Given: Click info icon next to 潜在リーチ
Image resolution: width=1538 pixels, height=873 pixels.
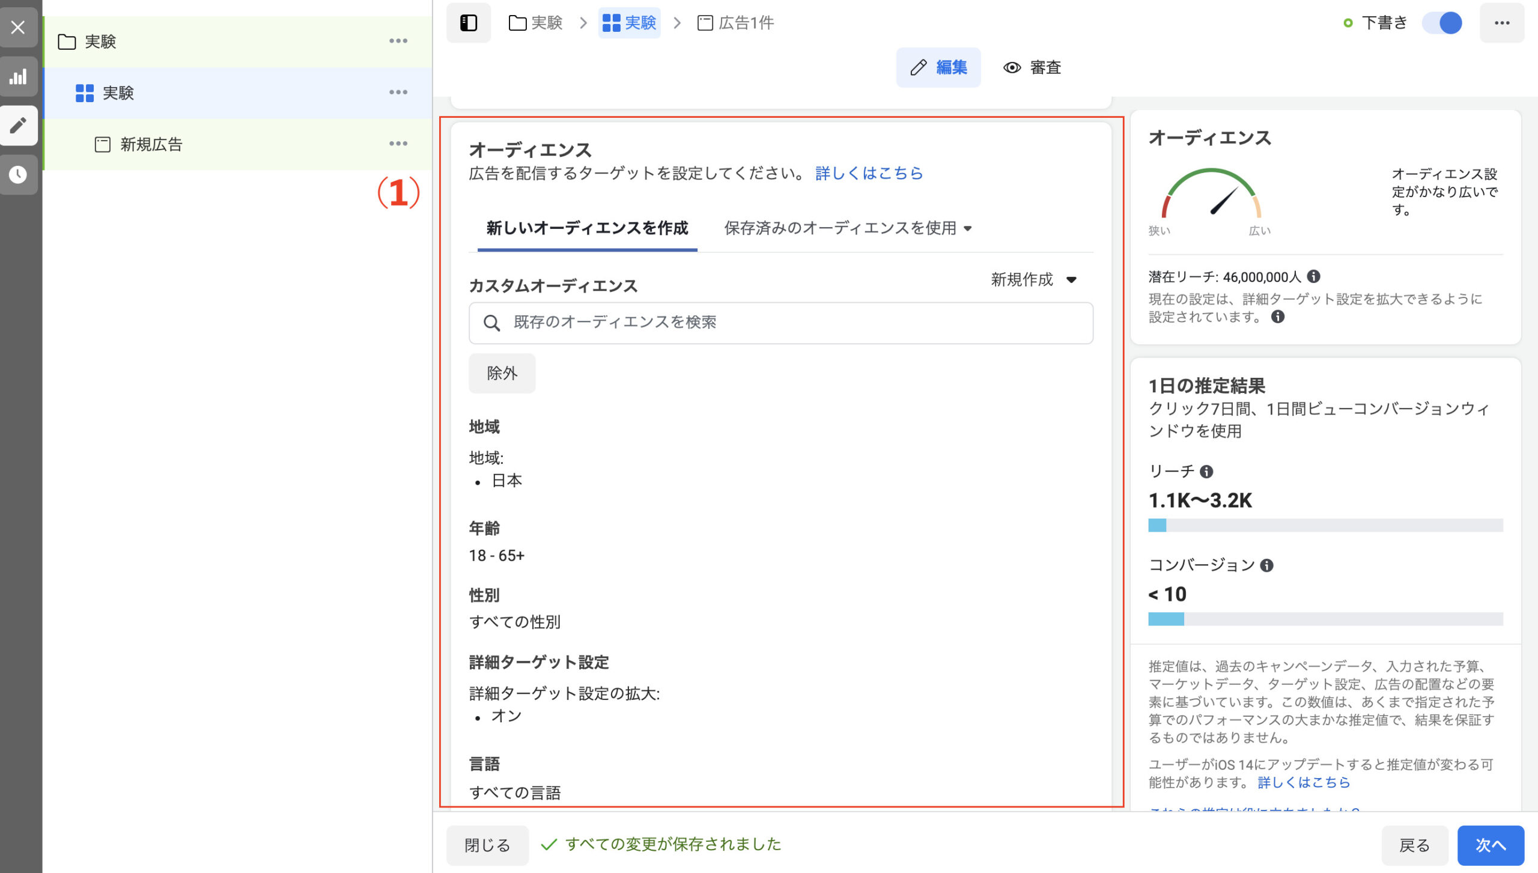Looking at the screenshot, I should tap(1314, 276).
